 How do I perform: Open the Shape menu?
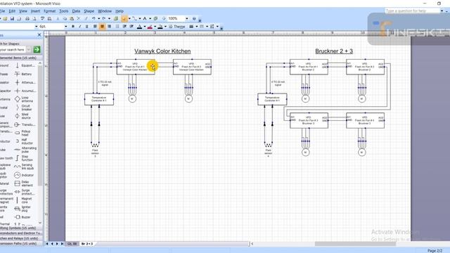click(89, 11)
